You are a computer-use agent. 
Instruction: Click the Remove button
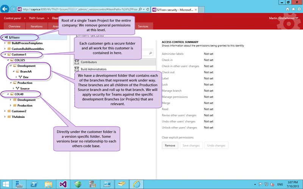pyautogui.click(x=170, y=146)
